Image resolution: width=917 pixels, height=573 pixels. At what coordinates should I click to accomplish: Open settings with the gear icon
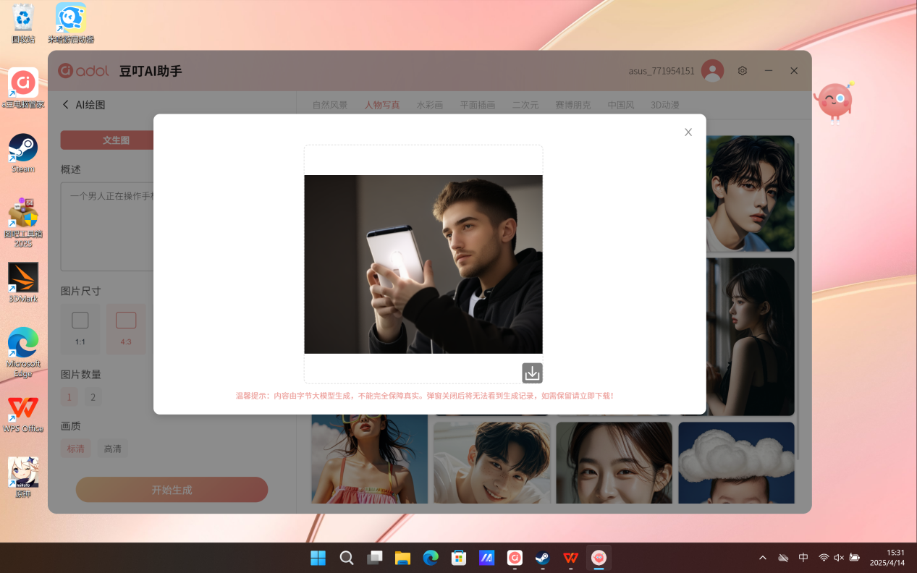pyautogui.click(x=742, y=71)
